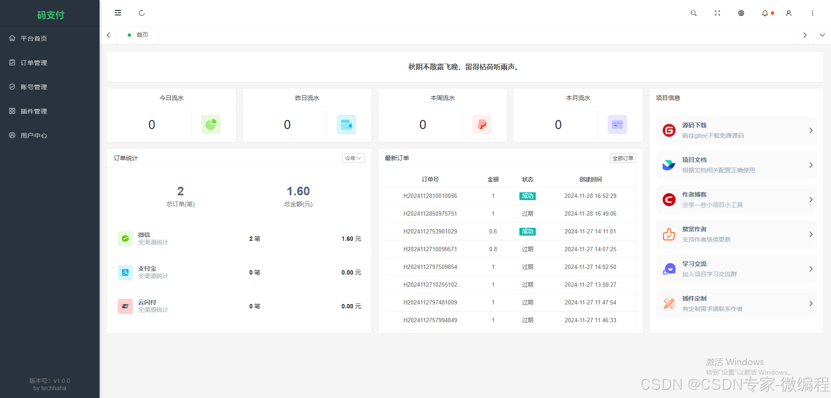Viewport: 831px width, 398px height.
Task: Click the refresh page icon
Action: [x=142, y=13]
